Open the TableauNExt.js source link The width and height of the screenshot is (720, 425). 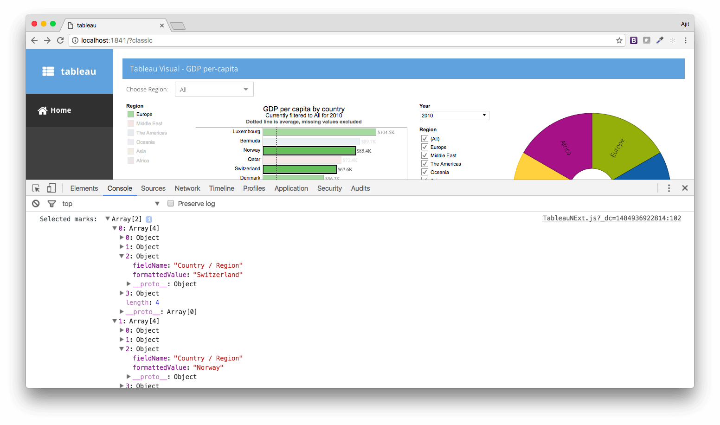pyautogui.click(x=612, y=218)
